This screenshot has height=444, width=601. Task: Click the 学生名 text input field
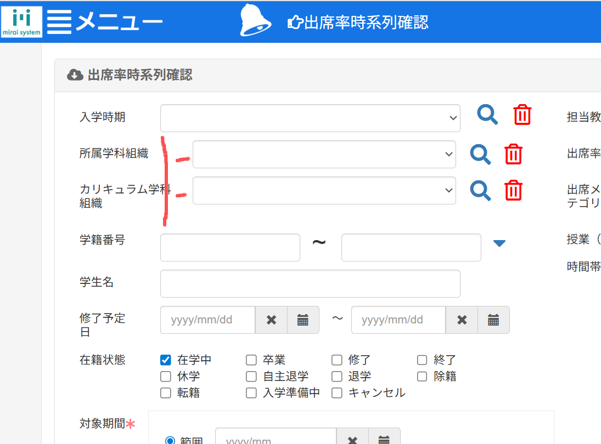pyautogui.click(x=310, y=283)
